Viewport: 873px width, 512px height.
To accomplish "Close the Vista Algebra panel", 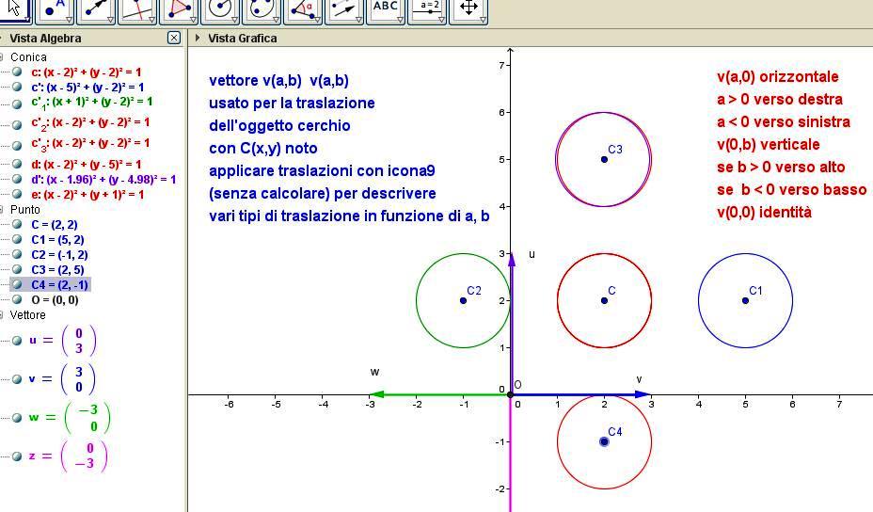I will click(174, 38).
